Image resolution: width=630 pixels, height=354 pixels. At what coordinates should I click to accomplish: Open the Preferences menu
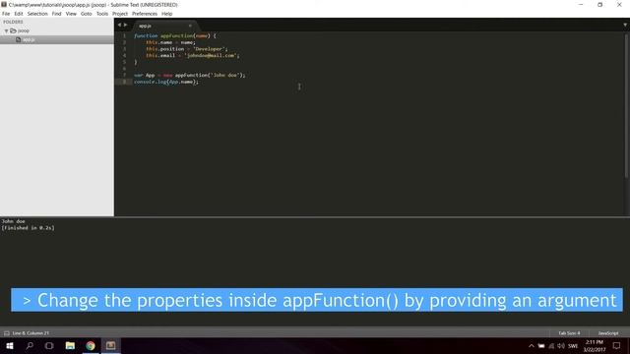(x=145, y=14)
